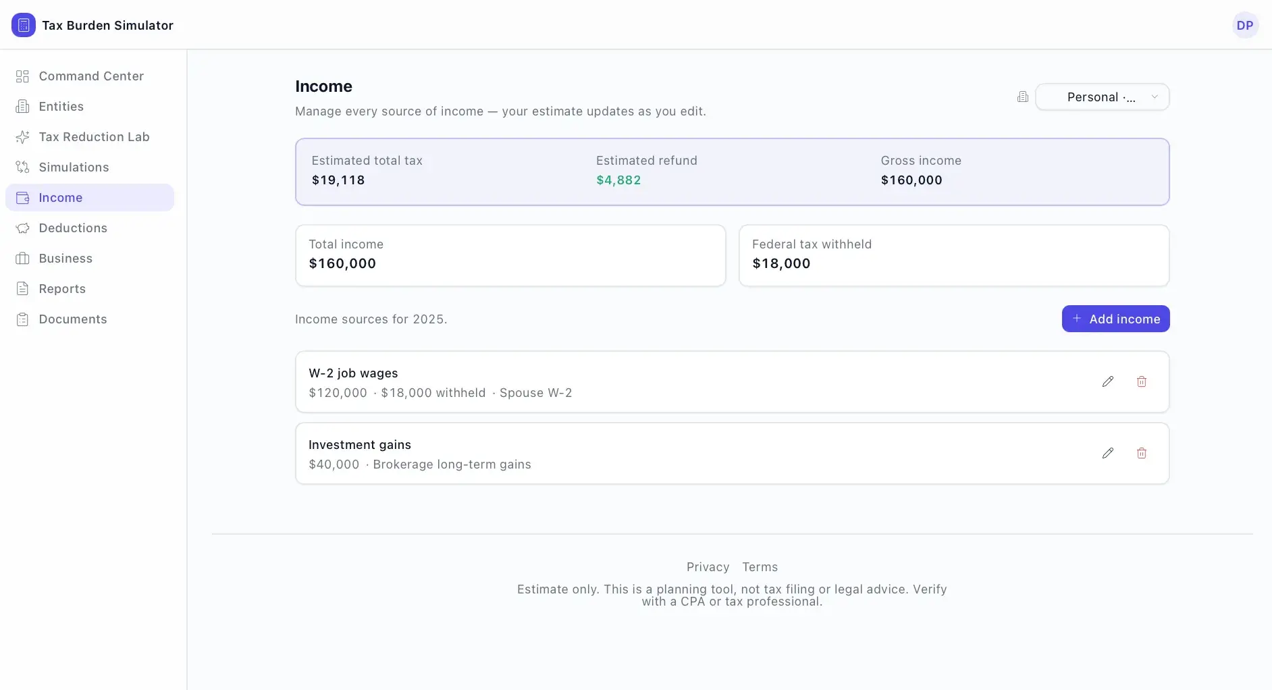Select the Income sidebar item
This screenshot has height=690, width=1272.
click(90, 198)
